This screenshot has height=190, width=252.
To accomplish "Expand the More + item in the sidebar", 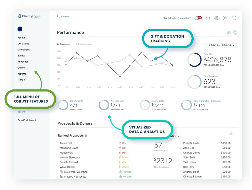I will coord(21,80).
